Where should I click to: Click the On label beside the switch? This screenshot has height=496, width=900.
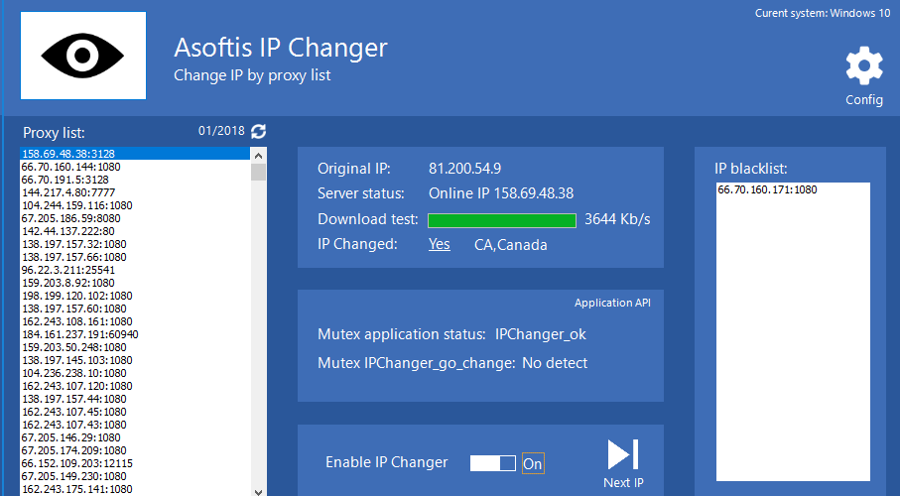533,464
